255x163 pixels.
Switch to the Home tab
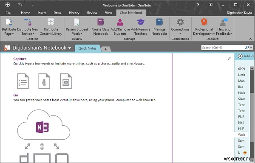coord(25,13)
